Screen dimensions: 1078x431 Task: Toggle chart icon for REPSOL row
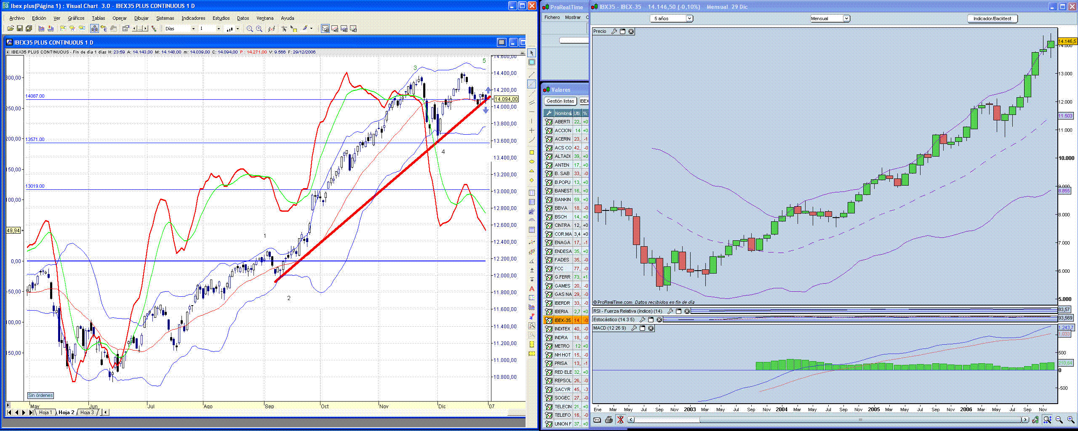[549, 380]
